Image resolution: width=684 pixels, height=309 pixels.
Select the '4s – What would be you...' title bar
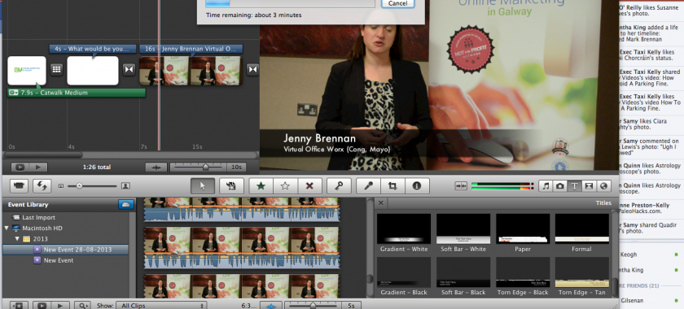[x=93, y=49]
